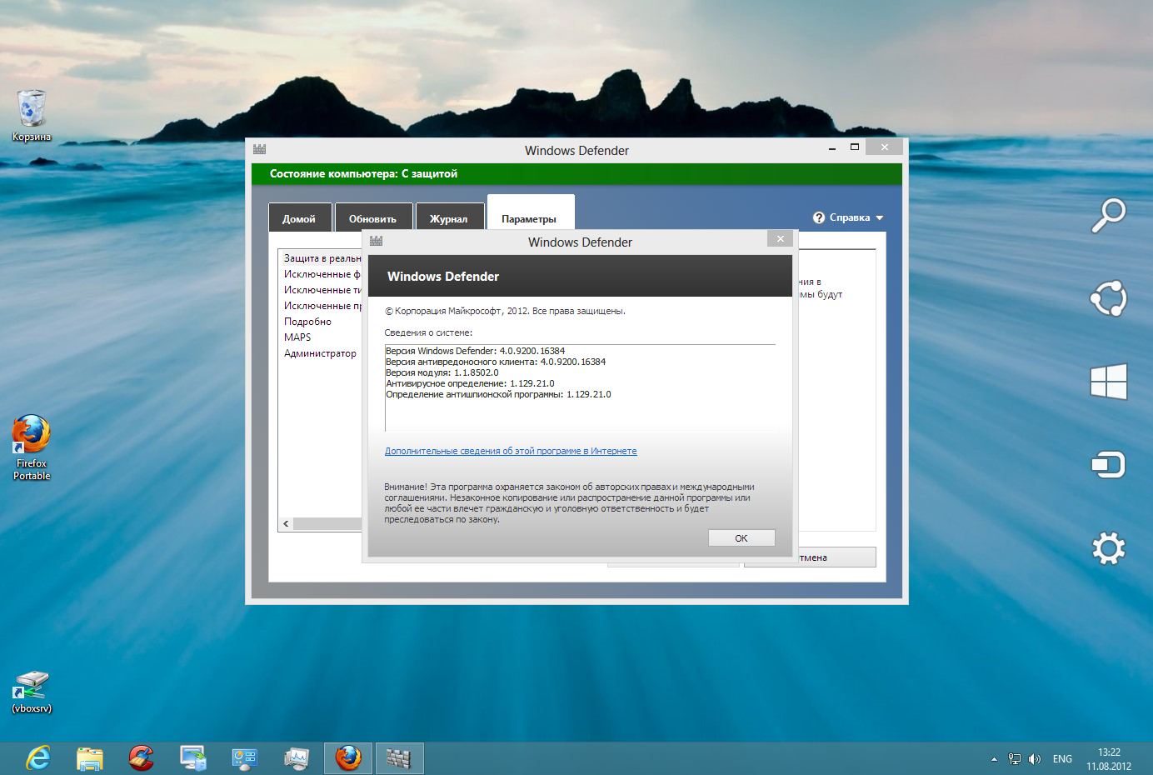Open the Settings gear charm
1153x775 pixels.
pyautogui.click(x=1109, y=548)
